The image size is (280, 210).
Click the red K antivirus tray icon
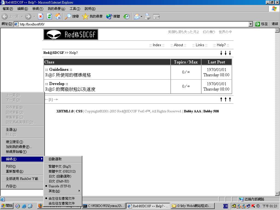click(253, 206)
